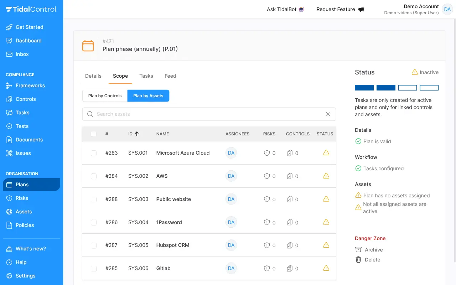Click the Request Feature megaphone icon
The width and height of the screenshot is (456, 285).
[x=361, y=9]
